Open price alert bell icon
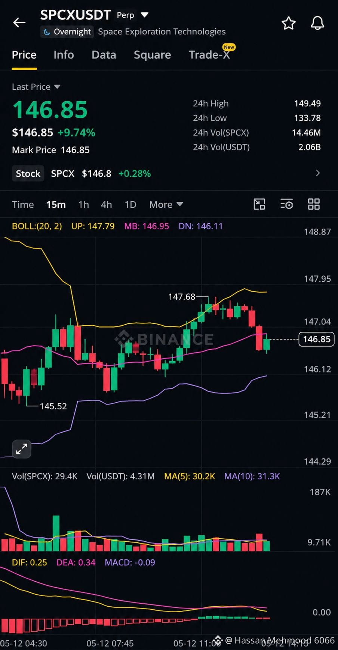The width and height of the screenshot is (338, 650). [x=317, y=23]
